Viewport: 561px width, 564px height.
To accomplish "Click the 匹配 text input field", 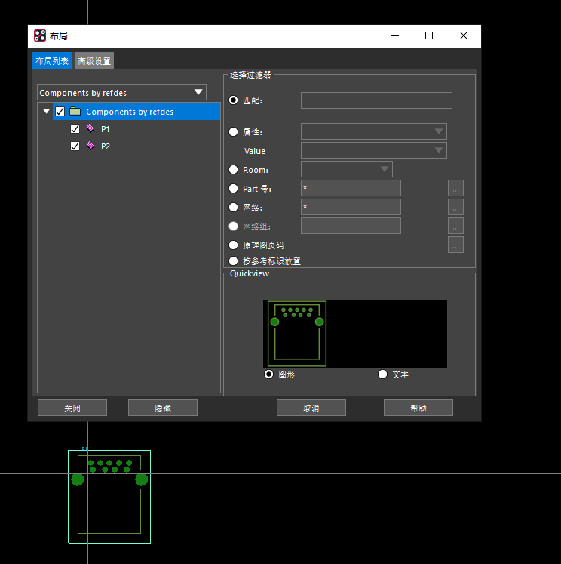I will (376, 100).
